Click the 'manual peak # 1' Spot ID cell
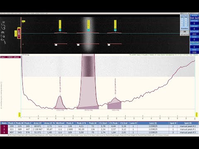 click(188, 129)
